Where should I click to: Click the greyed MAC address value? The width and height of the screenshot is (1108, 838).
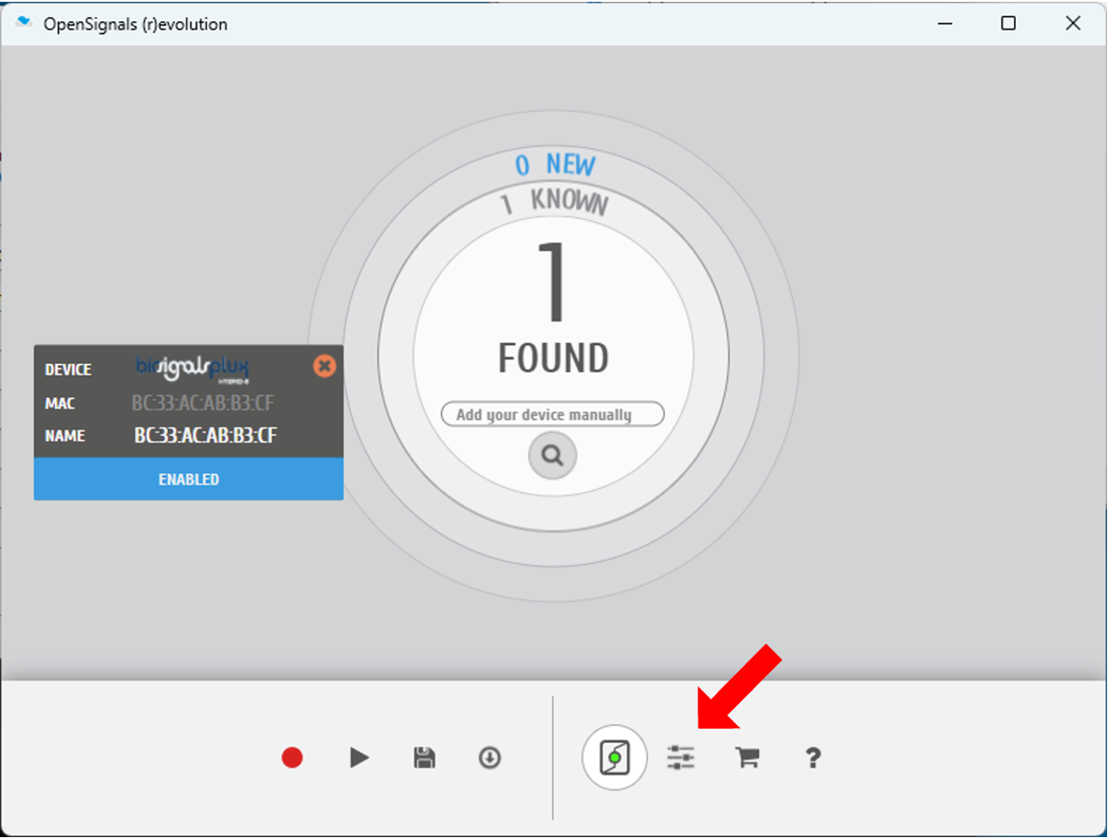point(203,404)
